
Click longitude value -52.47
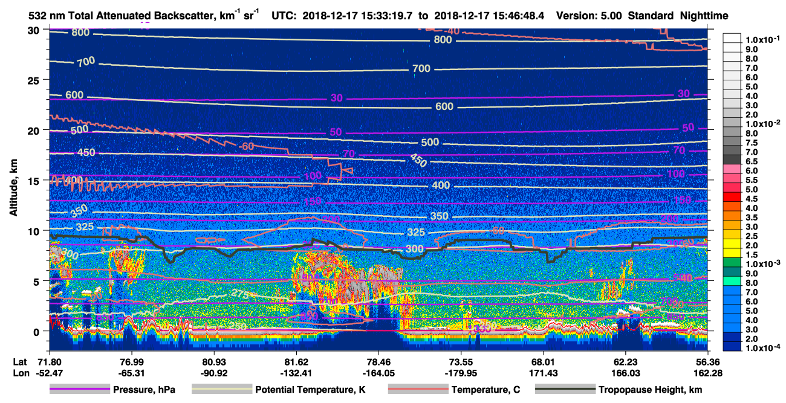(x=49, y=373)
